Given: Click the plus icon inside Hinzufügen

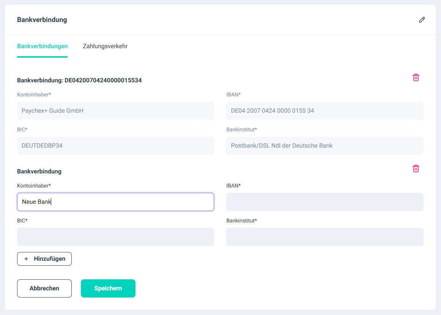Looking at the screenshot, I should 26,259.
